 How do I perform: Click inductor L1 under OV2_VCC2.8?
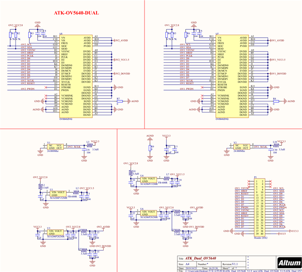40,186
